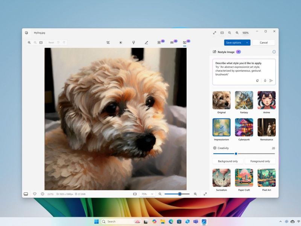Viewport: 301px width, 226px height.
Task: Toggle the Background only option
Action: click(x=228, y=161)
